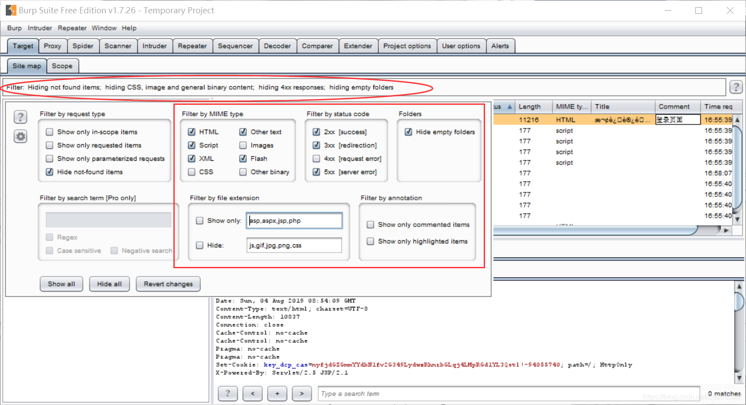This screenshot has width=746, height=405.
Task: Sort by Length column header
Action: [x=533, y=107]
